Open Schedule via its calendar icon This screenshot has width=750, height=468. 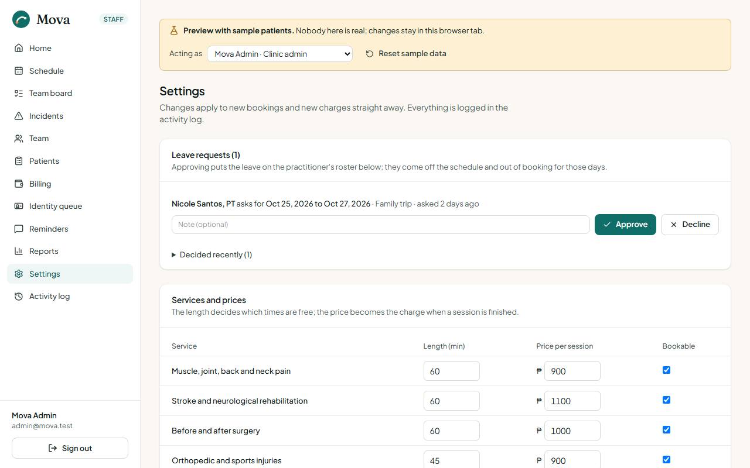(19, 71)
